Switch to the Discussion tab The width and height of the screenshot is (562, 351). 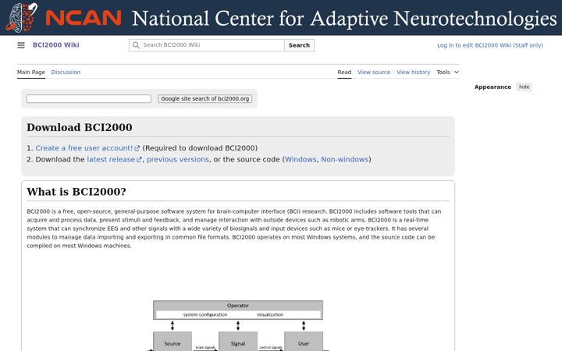(x=66, y=72)
